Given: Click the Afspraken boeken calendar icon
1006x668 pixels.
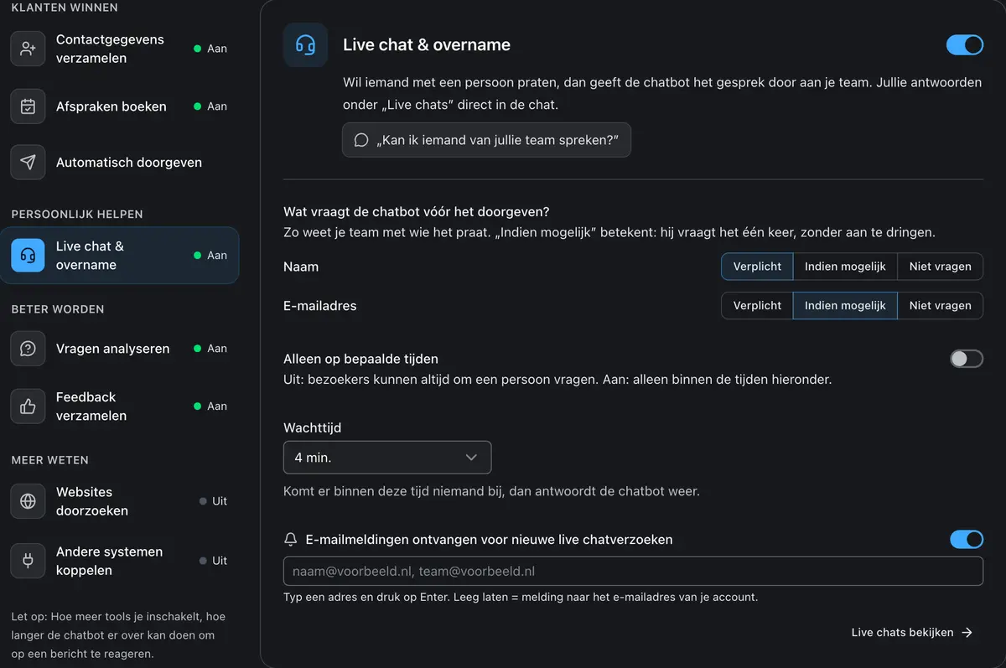Looking at the screenshot, I should (x=28, y=106).
